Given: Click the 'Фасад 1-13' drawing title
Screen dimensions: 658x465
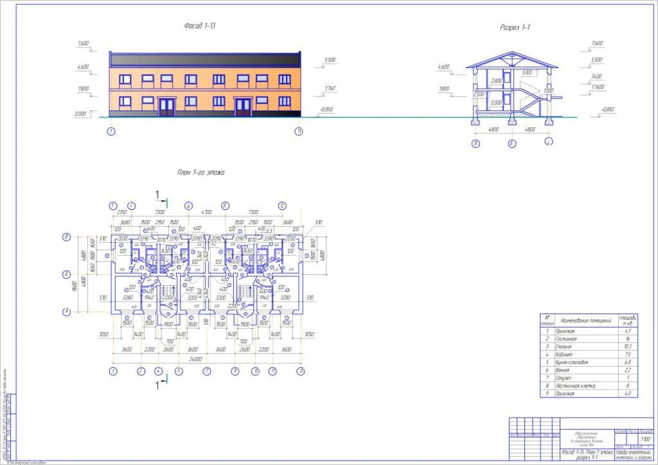Looking at the screenshot, I should point(200,26).
